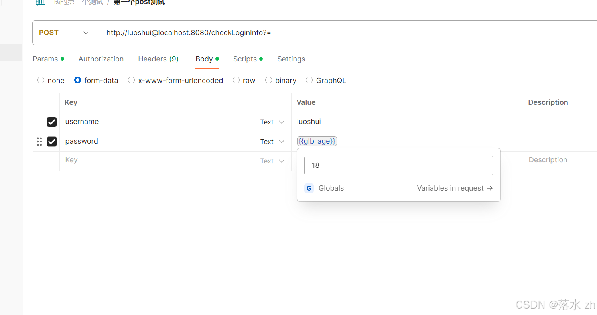Click the username key cell
This screenshot has width=597, height=315.
157,122
